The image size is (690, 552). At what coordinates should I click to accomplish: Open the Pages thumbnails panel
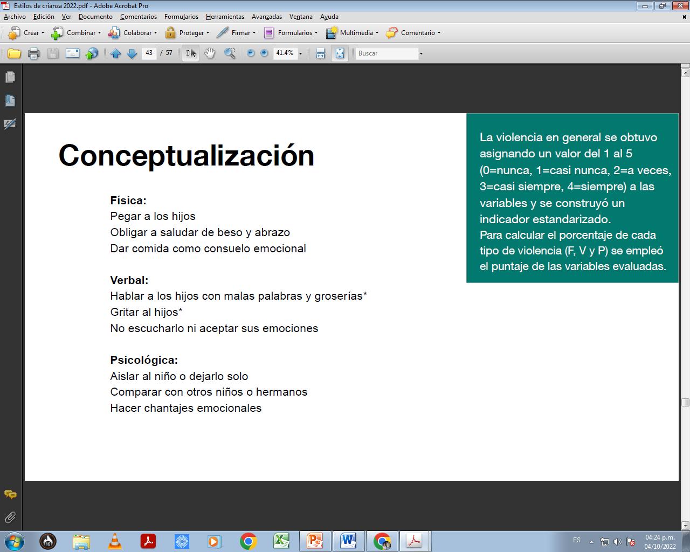point(10,77)
